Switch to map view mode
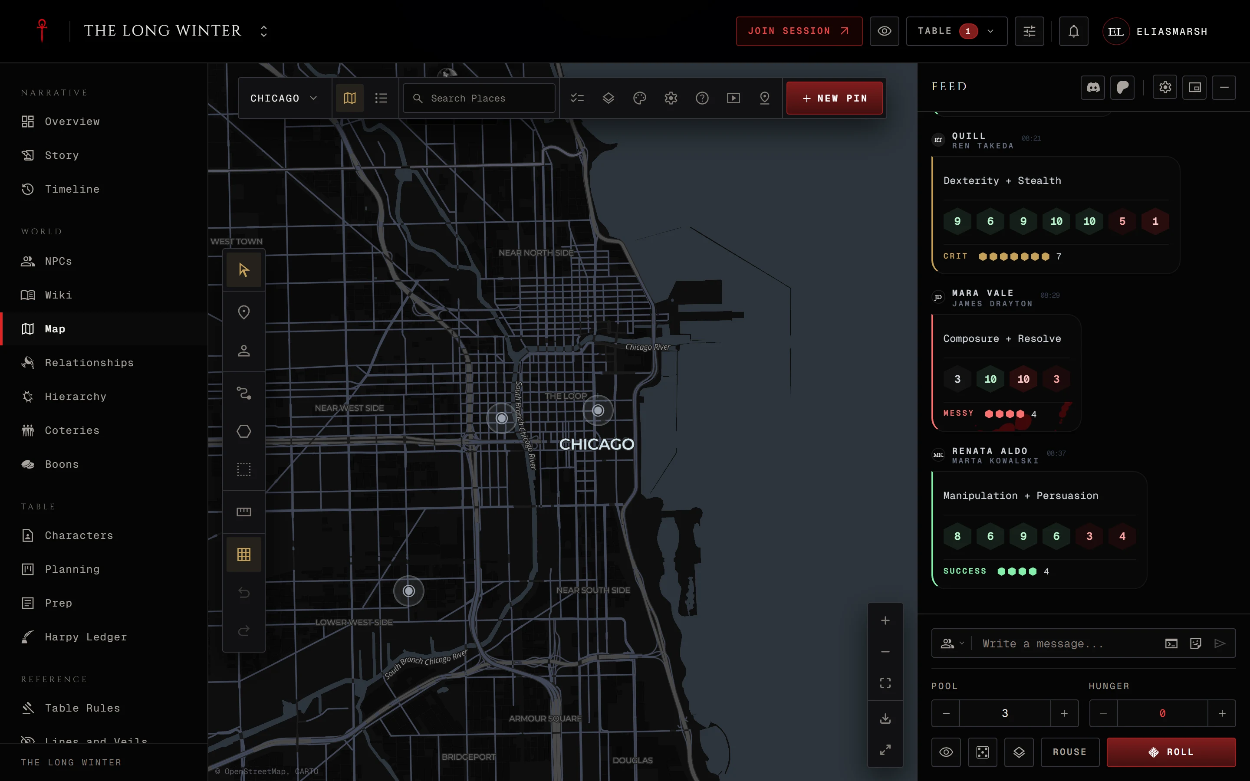1250x781 pixels. coord(350,98)
